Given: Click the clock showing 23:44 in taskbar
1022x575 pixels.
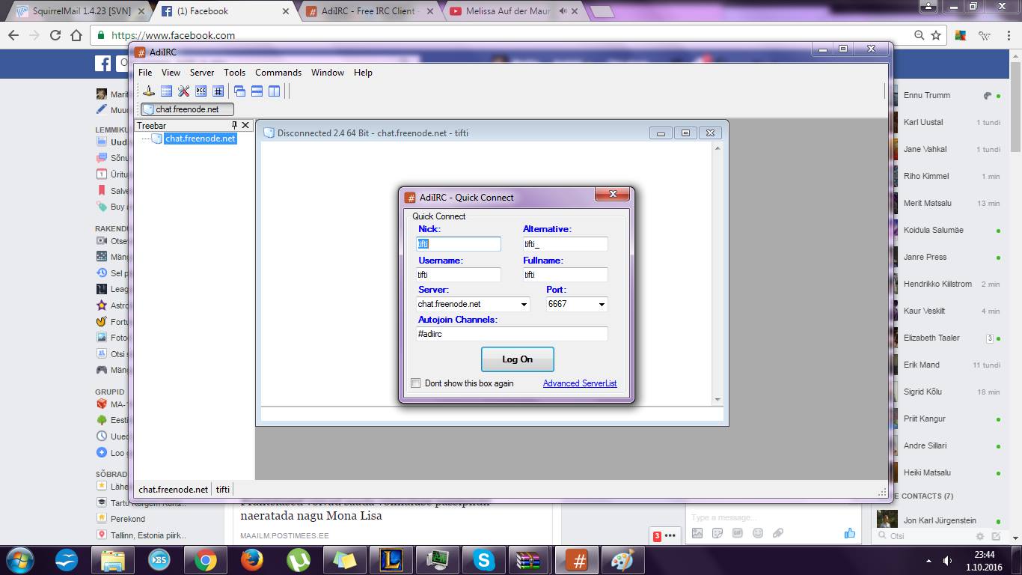Looking at the screenshot, I should 985,555.
